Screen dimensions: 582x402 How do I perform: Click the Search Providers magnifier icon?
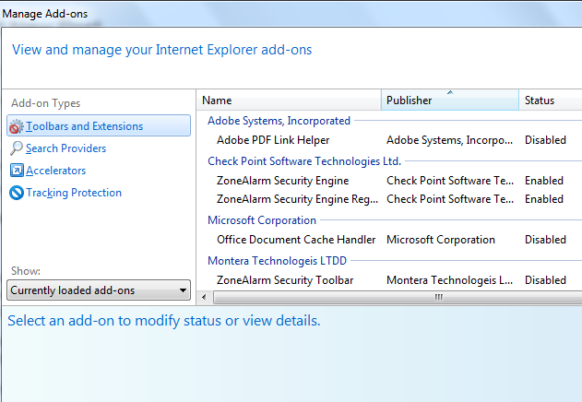click(16, 148)
